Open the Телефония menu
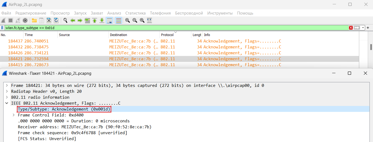373x142 pixels. click(x=161, y=13)
